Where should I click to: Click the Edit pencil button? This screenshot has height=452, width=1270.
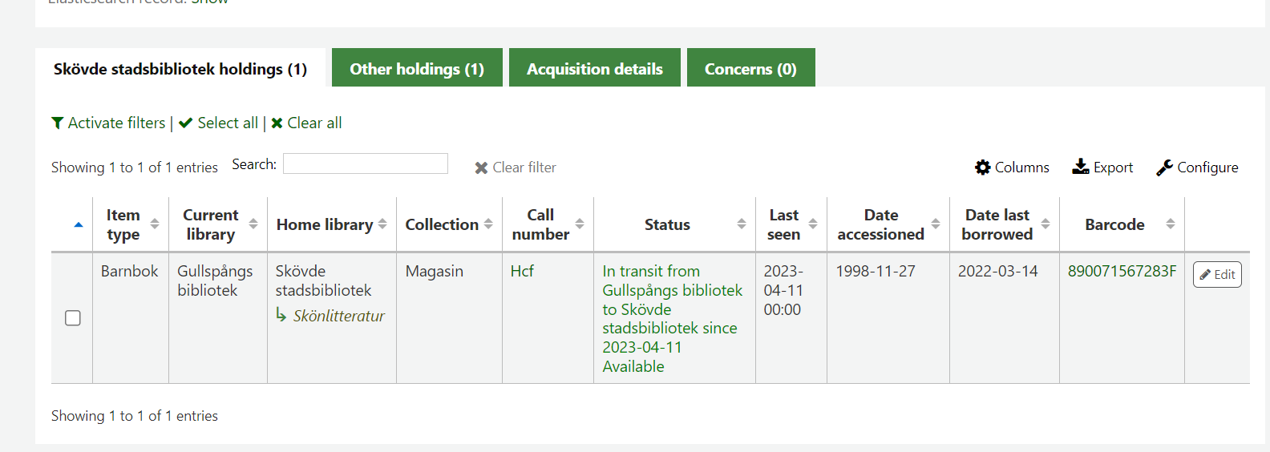click(x=1217, y=274)
